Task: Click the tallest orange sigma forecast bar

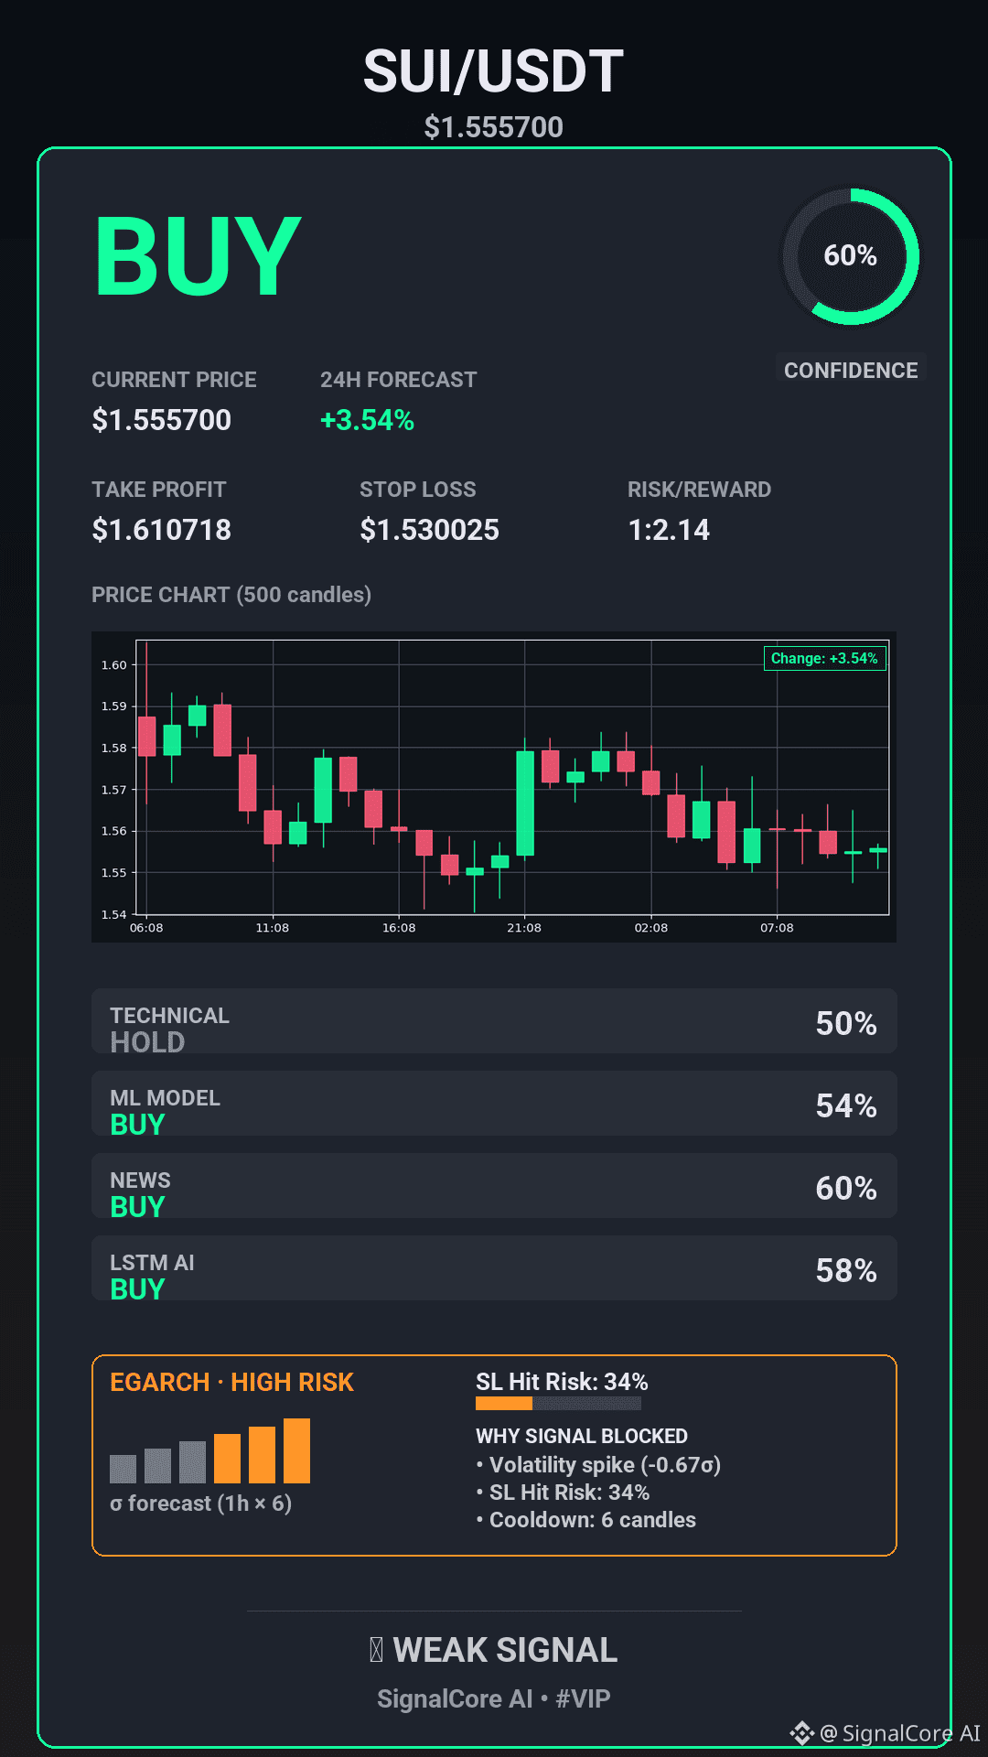Action: pyautogui.click(x=296, y=1450)
